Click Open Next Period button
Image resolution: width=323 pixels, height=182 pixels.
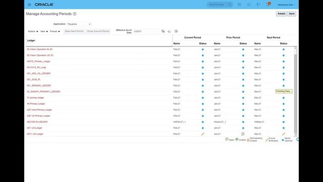click(74, 31)
